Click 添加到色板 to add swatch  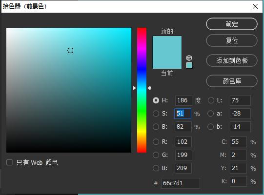pos(232,60)
